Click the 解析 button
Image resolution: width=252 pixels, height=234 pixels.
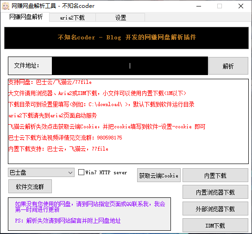coord(228,66)
